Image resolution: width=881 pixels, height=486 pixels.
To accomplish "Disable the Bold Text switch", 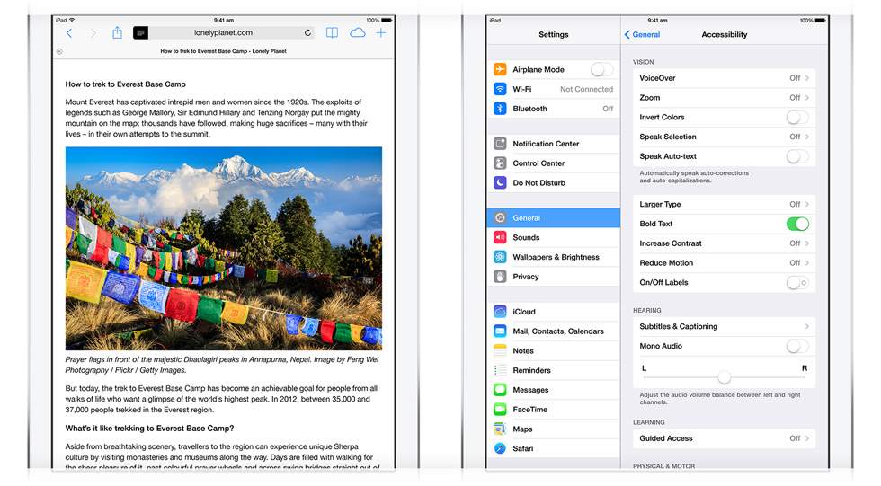I will pos(796,224).
